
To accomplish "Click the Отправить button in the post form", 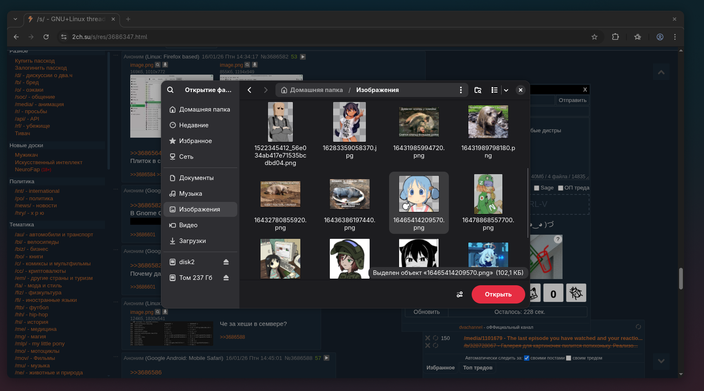I will click(572, 100).
